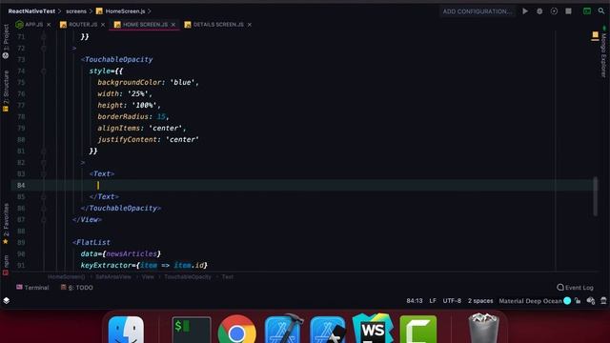Viewport: 610px width, 343px height.
Task: Open the TODO tool window
Action: pos(76,288)
